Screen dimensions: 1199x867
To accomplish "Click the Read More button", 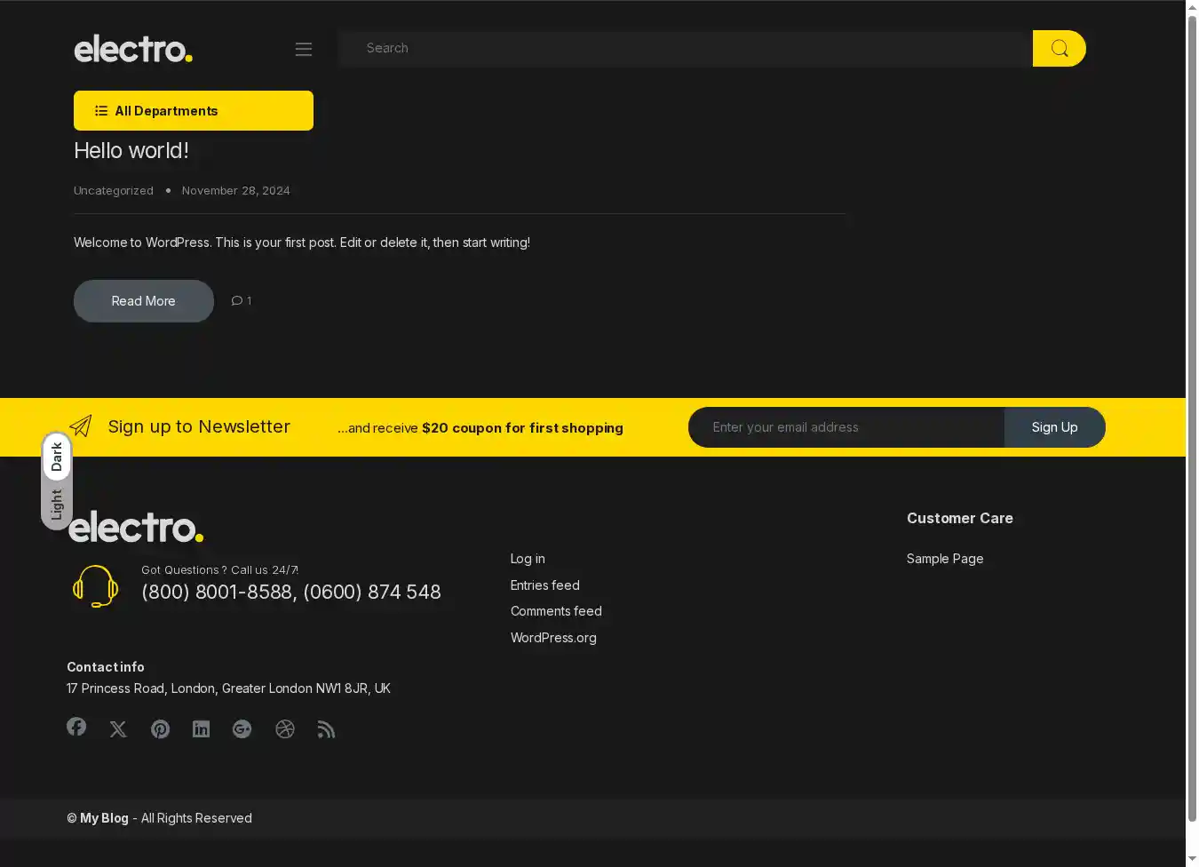I will (143, 301).
